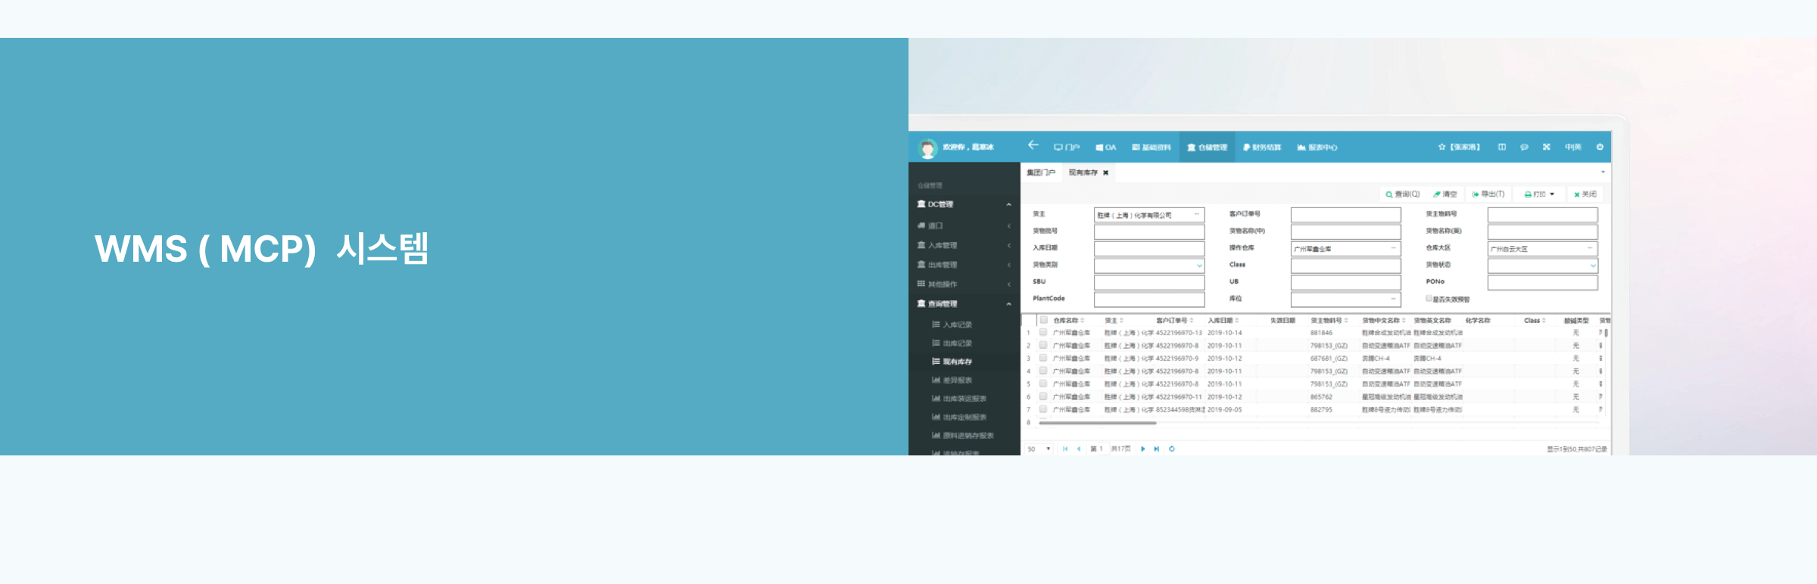Open the chat message bubble icon

(x=1524, y=147)
